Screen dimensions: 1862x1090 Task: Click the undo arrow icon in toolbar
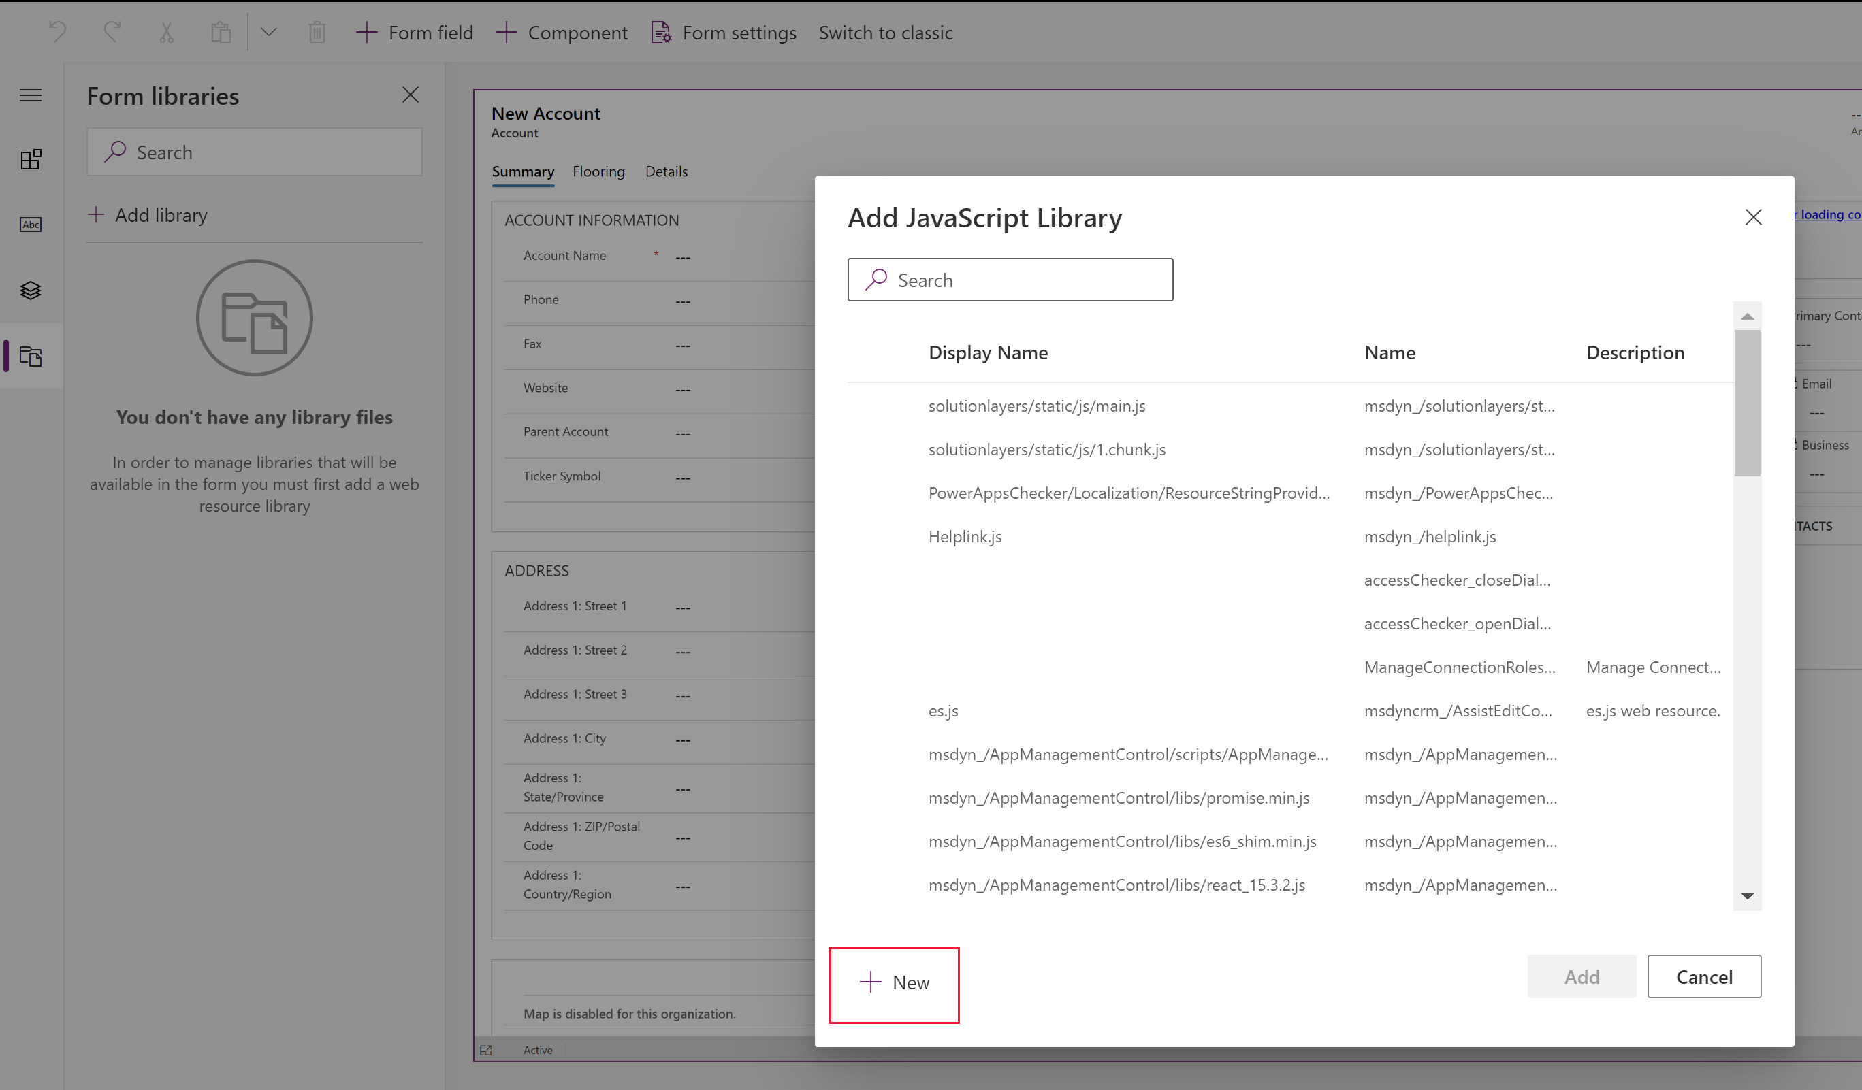57,31
